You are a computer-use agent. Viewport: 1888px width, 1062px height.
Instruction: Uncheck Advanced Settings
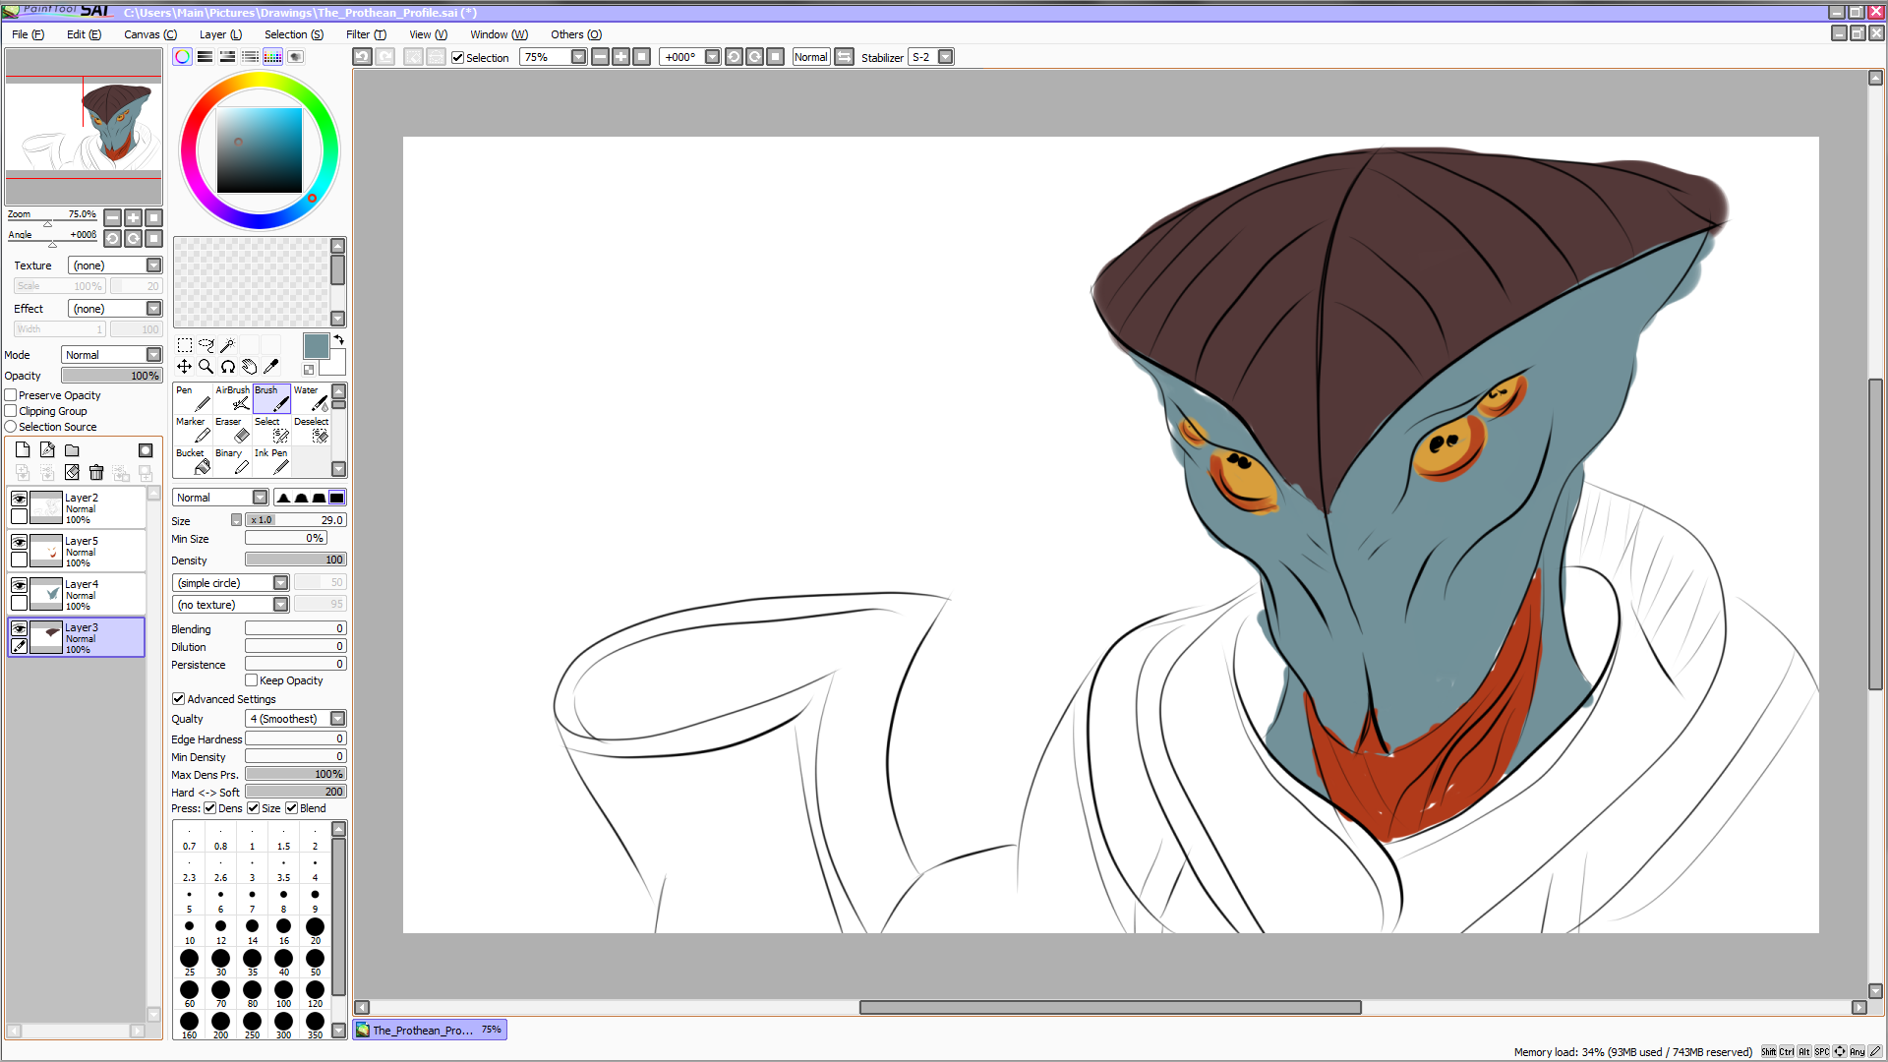178,699
